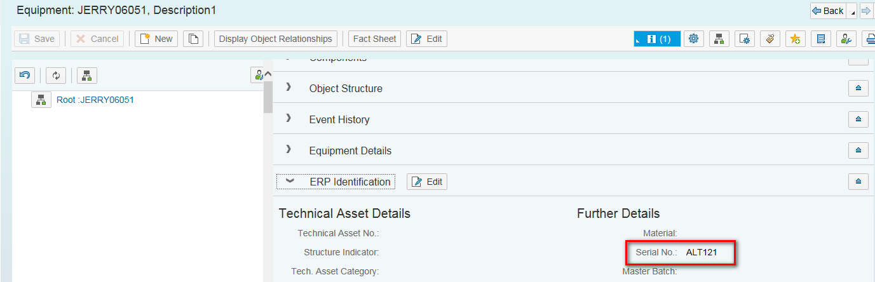Open the settings gear icon in toolbar
This screenshot has width=875, height=282.
pyautogui.click(x=693, y=39)
